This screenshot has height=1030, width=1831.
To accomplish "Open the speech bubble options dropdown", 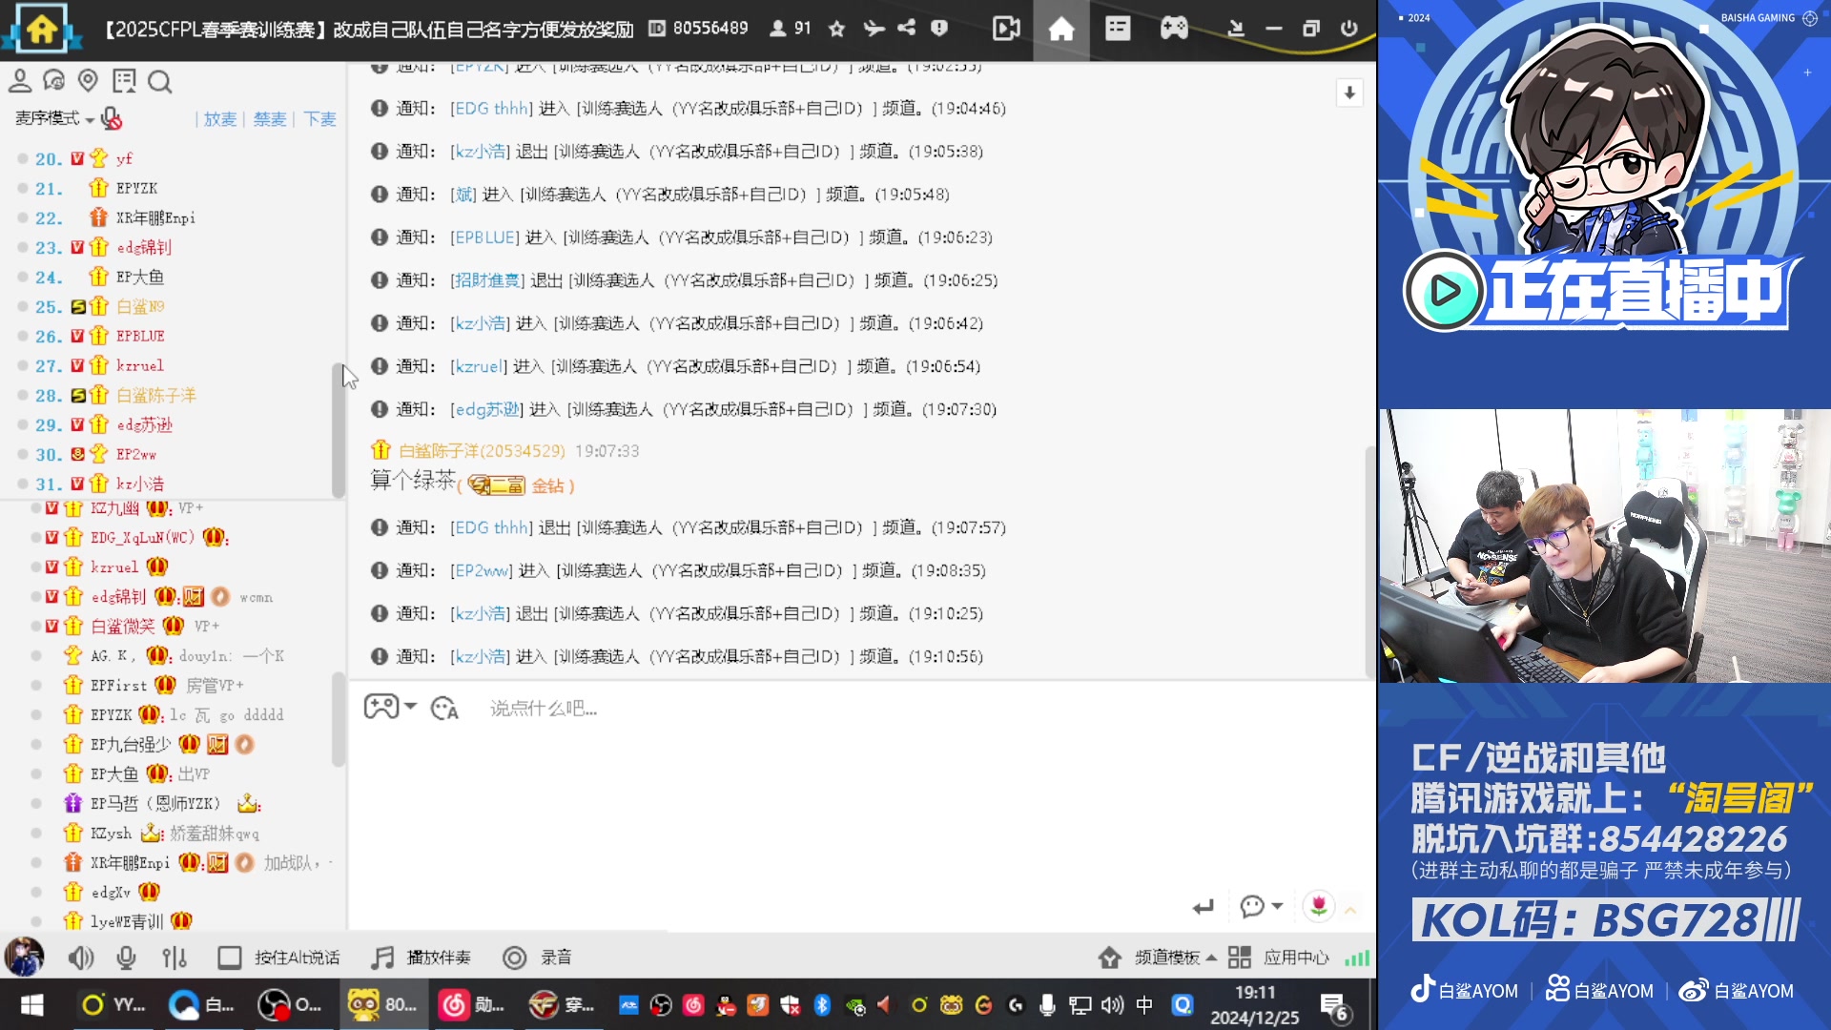I will click(1261, 906).
